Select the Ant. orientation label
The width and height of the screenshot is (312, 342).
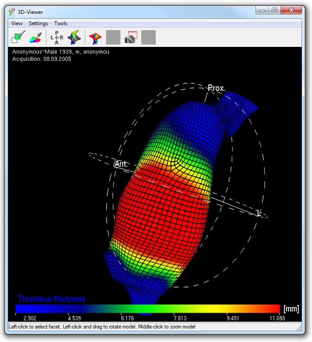coord(121,164)
